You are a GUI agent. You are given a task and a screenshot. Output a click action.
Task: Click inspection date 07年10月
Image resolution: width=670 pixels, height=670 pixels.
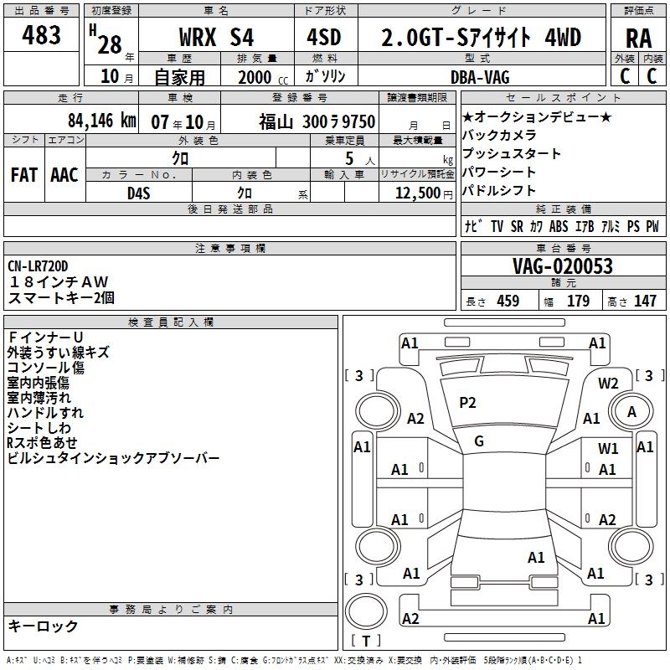(x=183, y=122)
